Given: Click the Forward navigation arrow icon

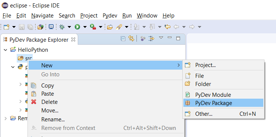Looking at the screenshot, I should (192, 27).
